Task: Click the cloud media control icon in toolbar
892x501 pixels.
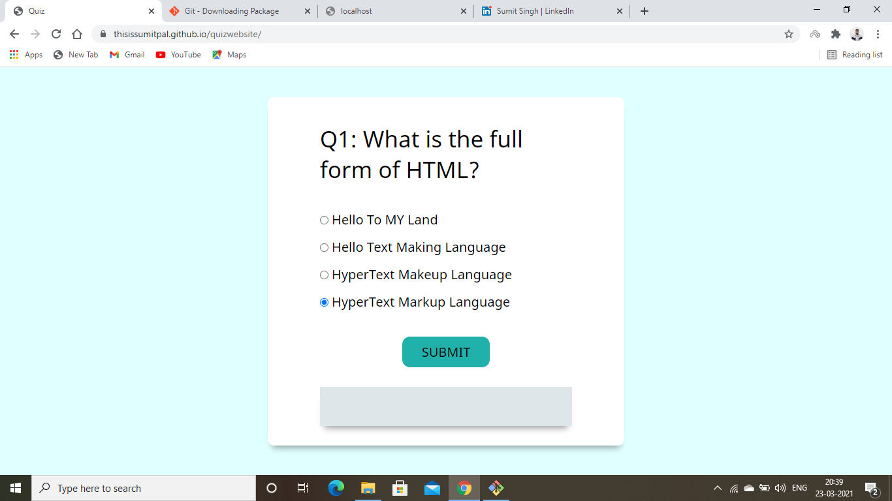Action: click(815, 34)
